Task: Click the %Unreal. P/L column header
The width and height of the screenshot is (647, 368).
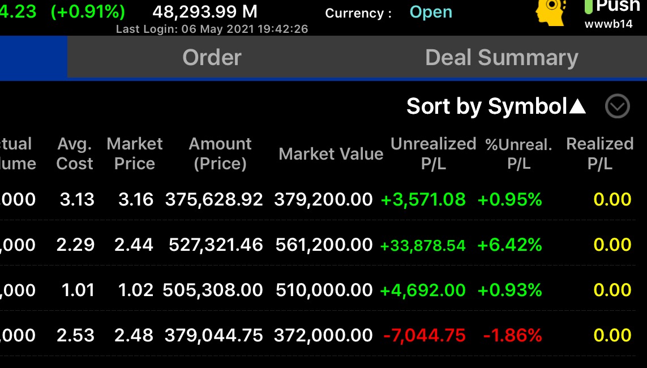Action: click(519, 153)
